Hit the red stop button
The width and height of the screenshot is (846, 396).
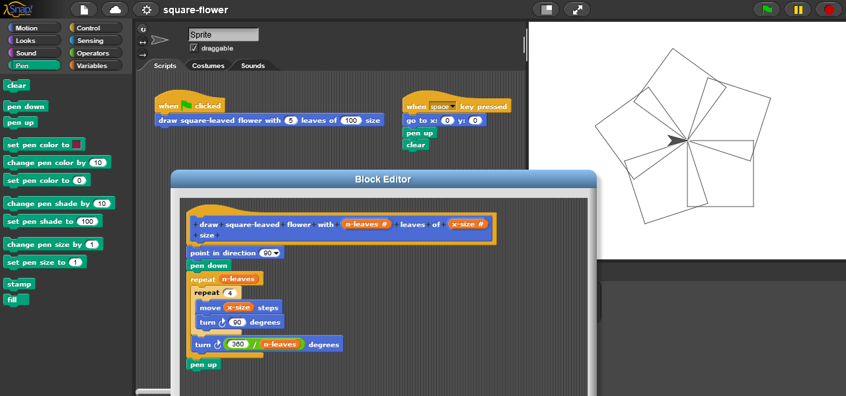[x=829, y=10]
